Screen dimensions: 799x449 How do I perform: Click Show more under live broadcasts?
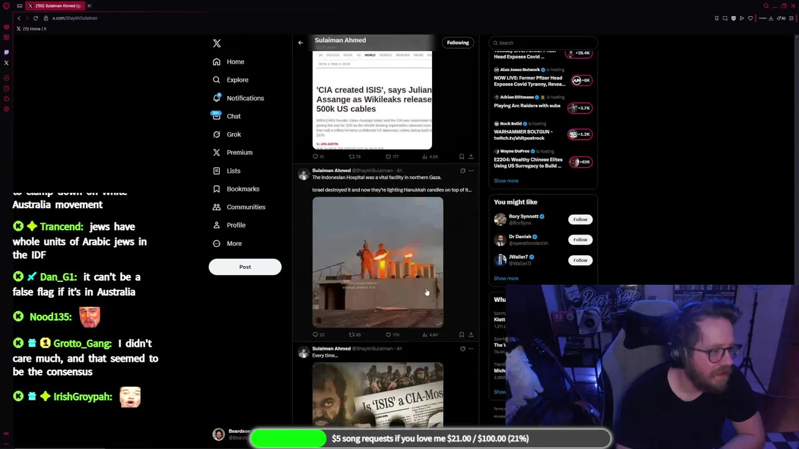coord(506,181)
